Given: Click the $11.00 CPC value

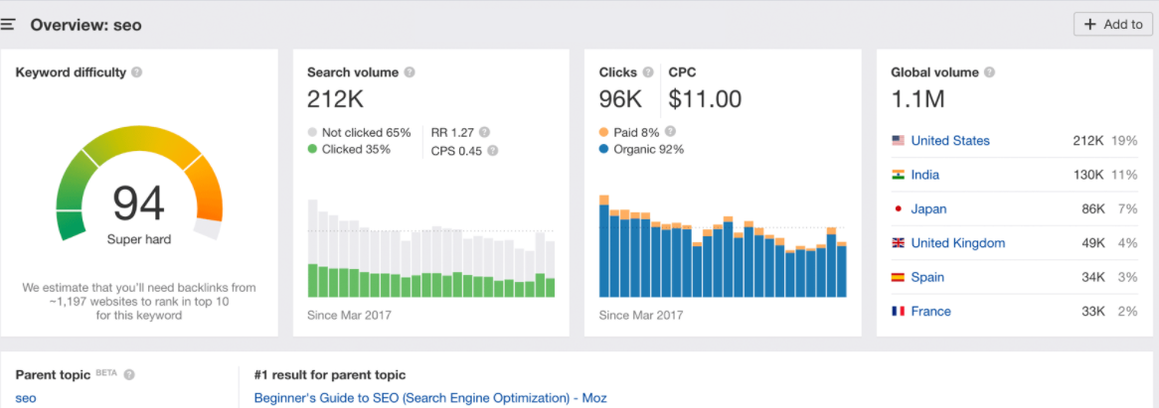Looking at the screenshot, I should [x=705, y=99].
